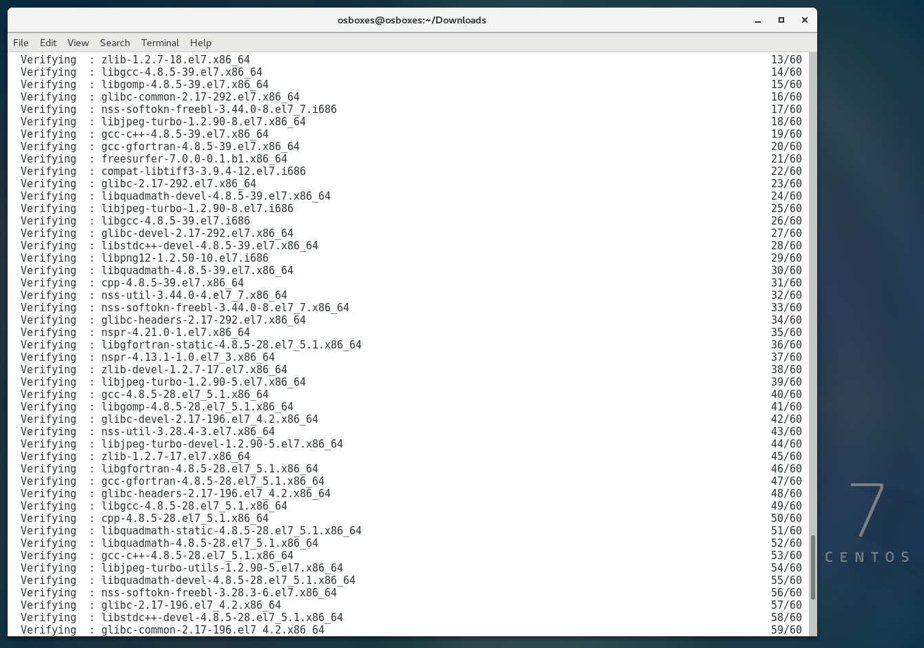Open the Help menu
Image resolution: width=924 pixels, height=648 pixels.
click(201, 43)
